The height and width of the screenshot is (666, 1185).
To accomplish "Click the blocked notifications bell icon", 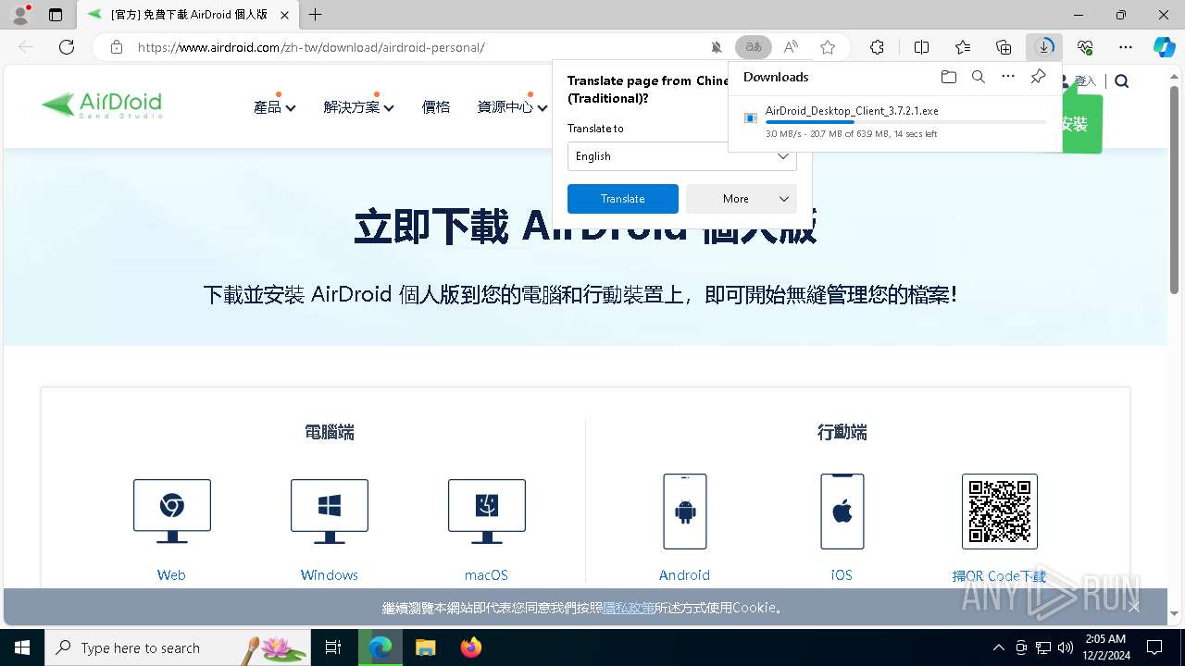I will (717, 47).
